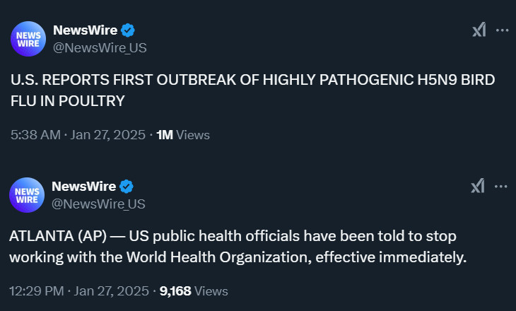Click Grok icon on the H5N9 bird flu tweet
Screen dimensions: 516x311
point(479,30)
